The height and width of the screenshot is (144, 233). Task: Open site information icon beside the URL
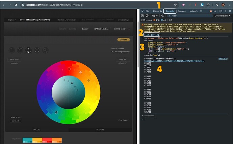23,5
